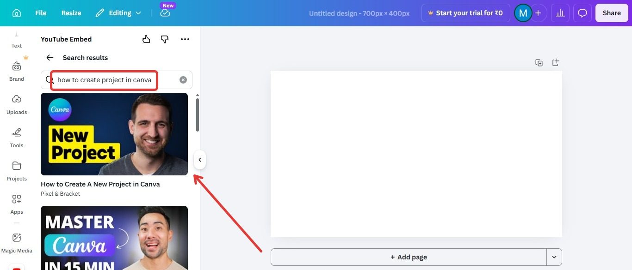Start your trial for ₹0 button

click(465, 13)
